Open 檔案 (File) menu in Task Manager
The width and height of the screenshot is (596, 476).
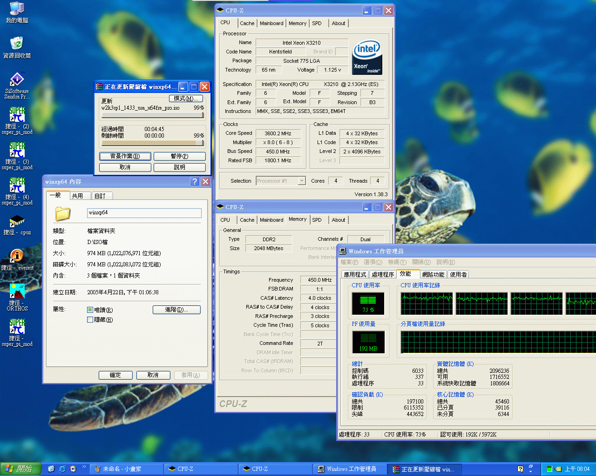coord(349,262)
